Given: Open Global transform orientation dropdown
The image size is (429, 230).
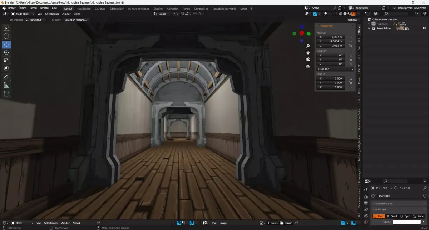Looking at the screenshot, I should [x=162, y=14].
